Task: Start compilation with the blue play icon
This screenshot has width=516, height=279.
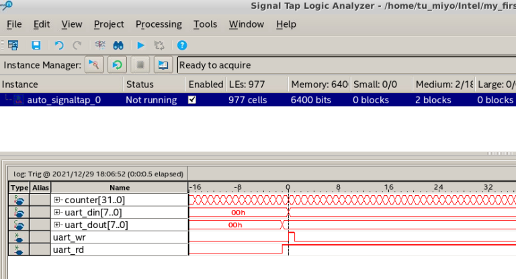Action: coord(140,46)
